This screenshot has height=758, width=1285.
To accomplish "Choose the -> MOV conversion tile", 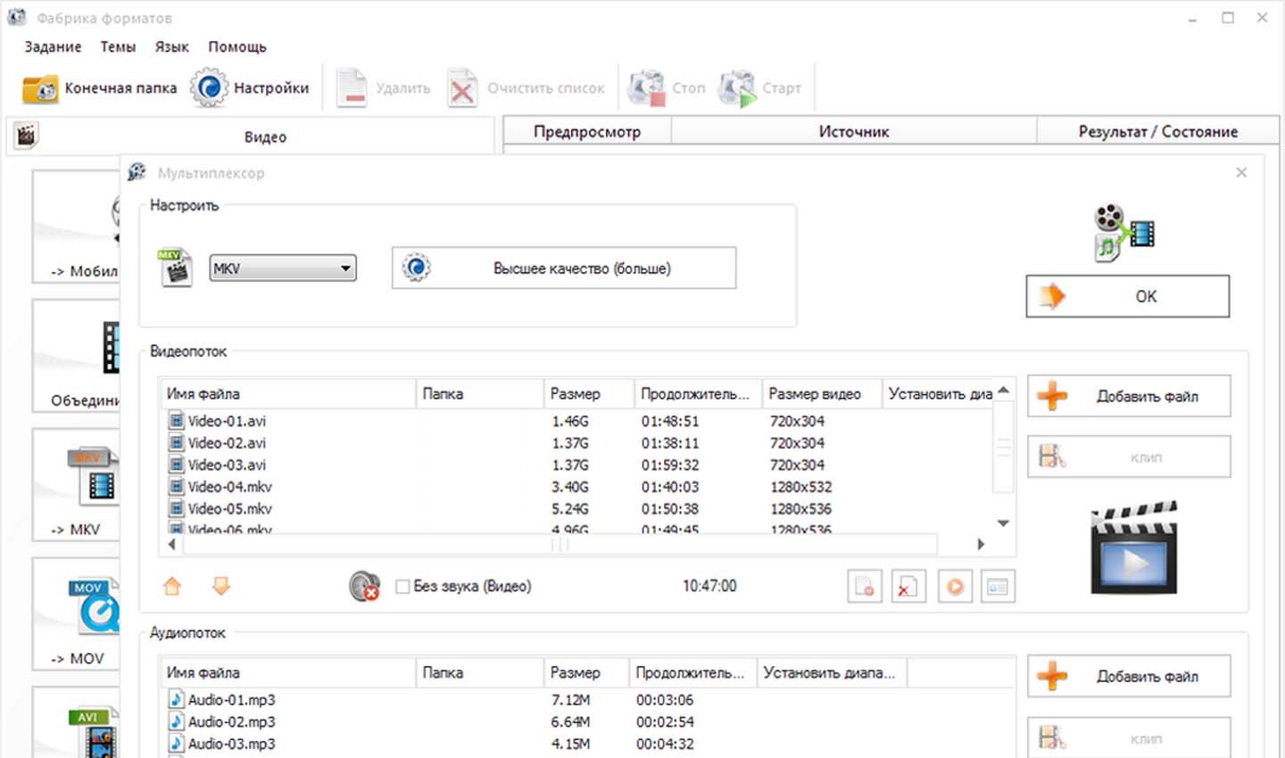I will [77, 614].
